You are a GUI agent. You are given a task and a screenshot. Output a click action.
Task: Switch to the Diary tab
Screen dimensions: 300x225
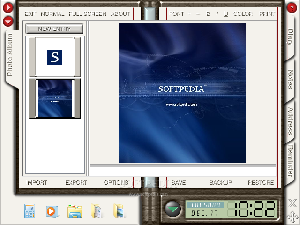click(x=291, y=37)
